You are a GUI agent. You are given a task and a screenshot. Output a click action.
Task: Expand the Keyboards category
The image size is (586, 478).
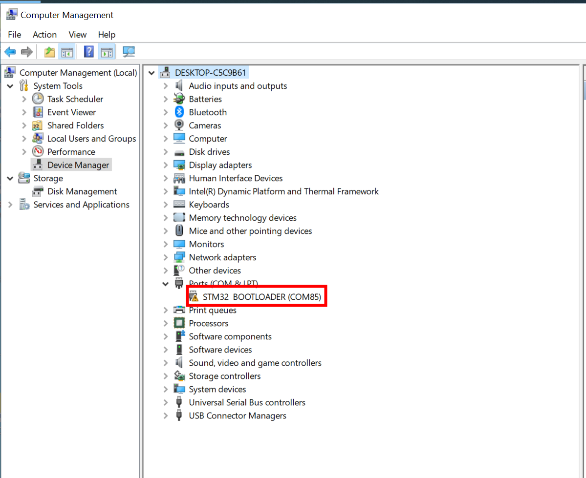[x=166, y=205]
